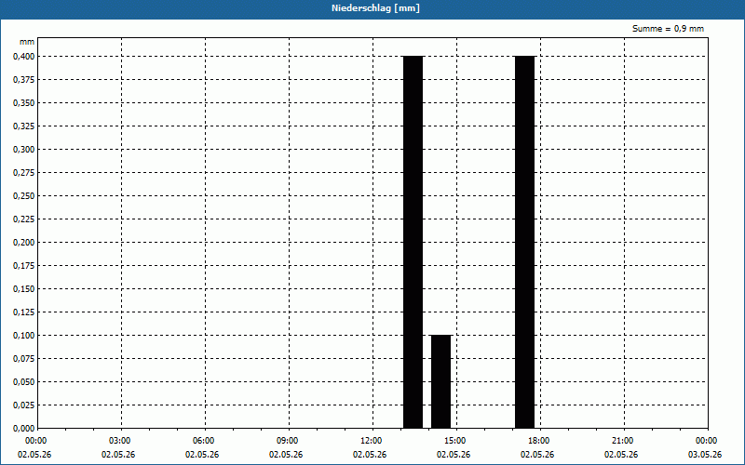Click the 15:00 time axis label
The image size is (745, 465).
point(455,441)
